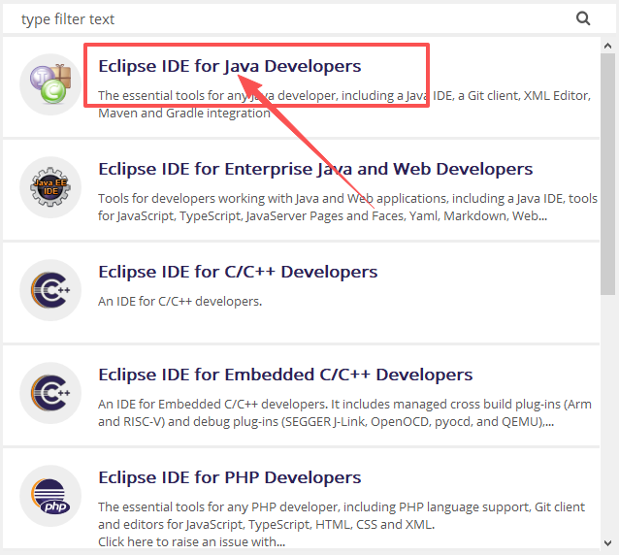619x555 pixels.
Task: Click the PHP Developers package icon
Action: [50, 496]
